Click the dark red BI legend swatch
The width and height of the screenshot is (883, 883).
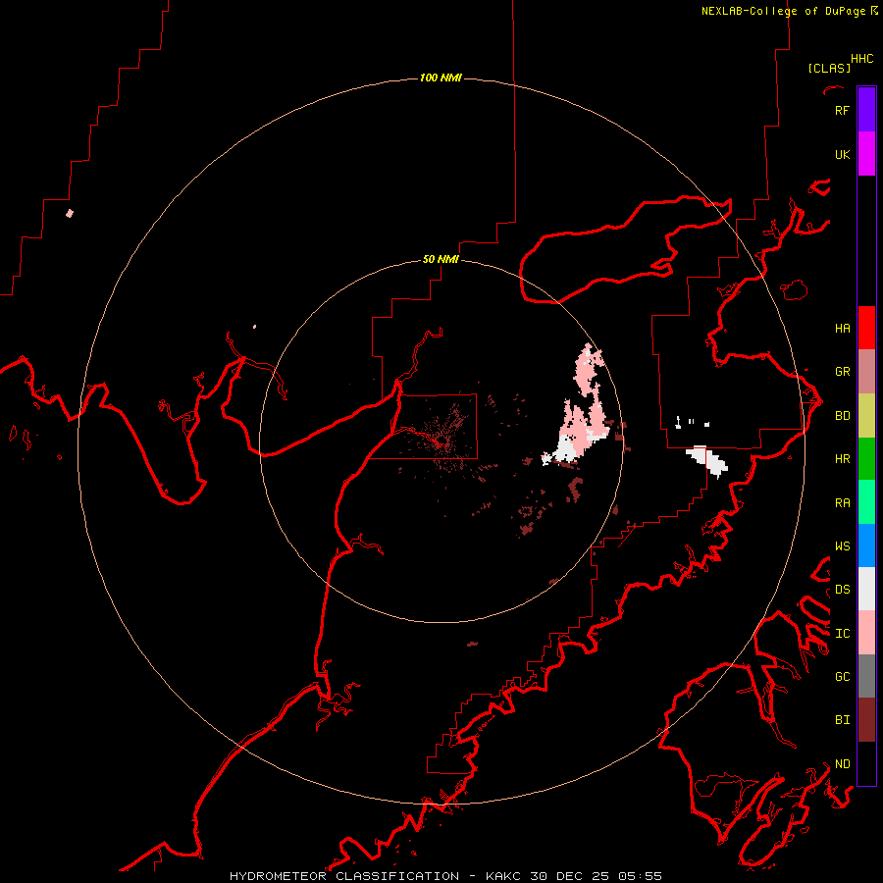[866, 720]
